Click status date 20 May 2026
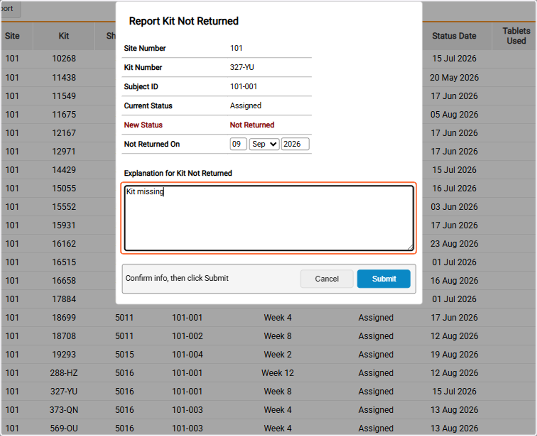 454,77
